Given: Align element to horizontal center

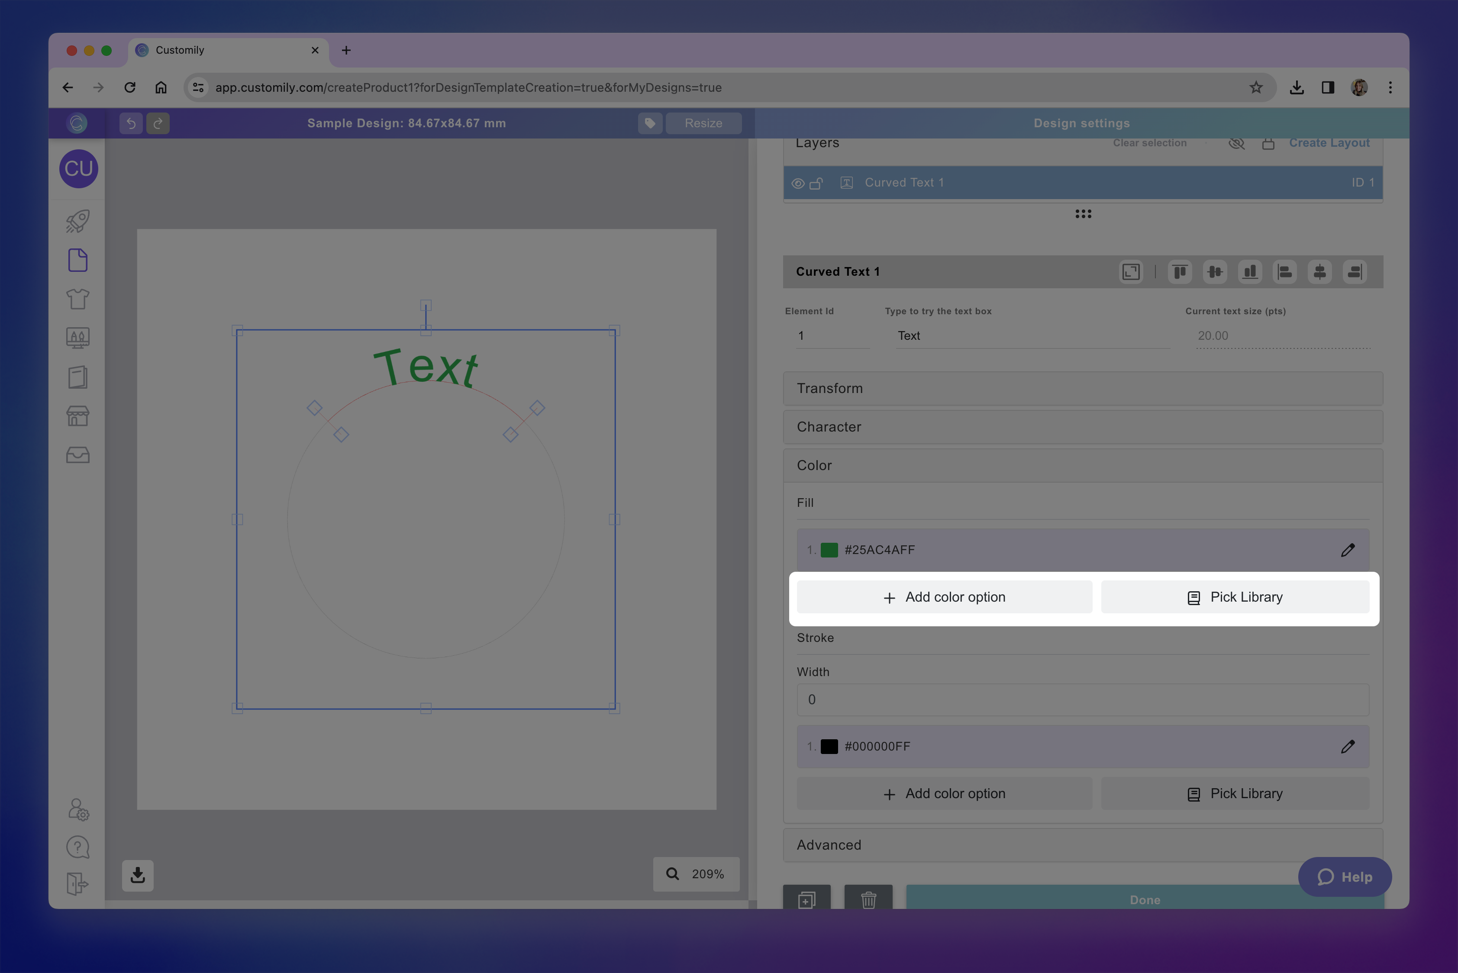Looking at the screenshot, I should tap(1319, 272).
